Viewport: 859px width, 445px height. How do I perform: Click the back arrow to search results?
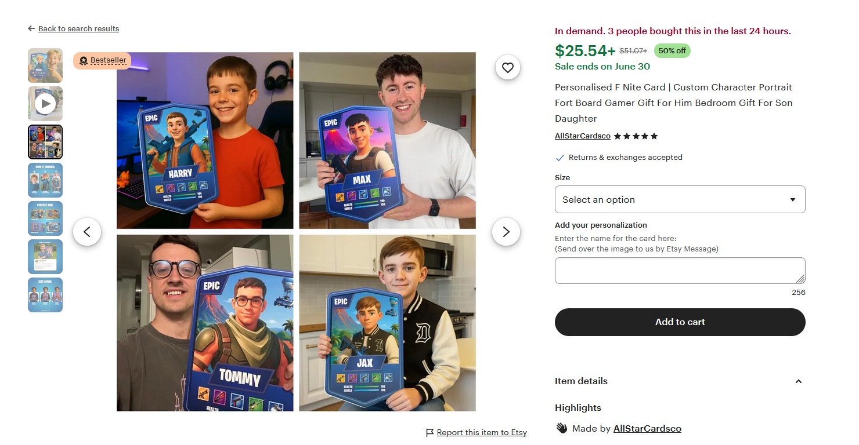[x=31, y=29]
